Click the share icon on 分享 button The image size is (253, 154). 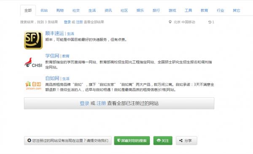tap(181, 140)
